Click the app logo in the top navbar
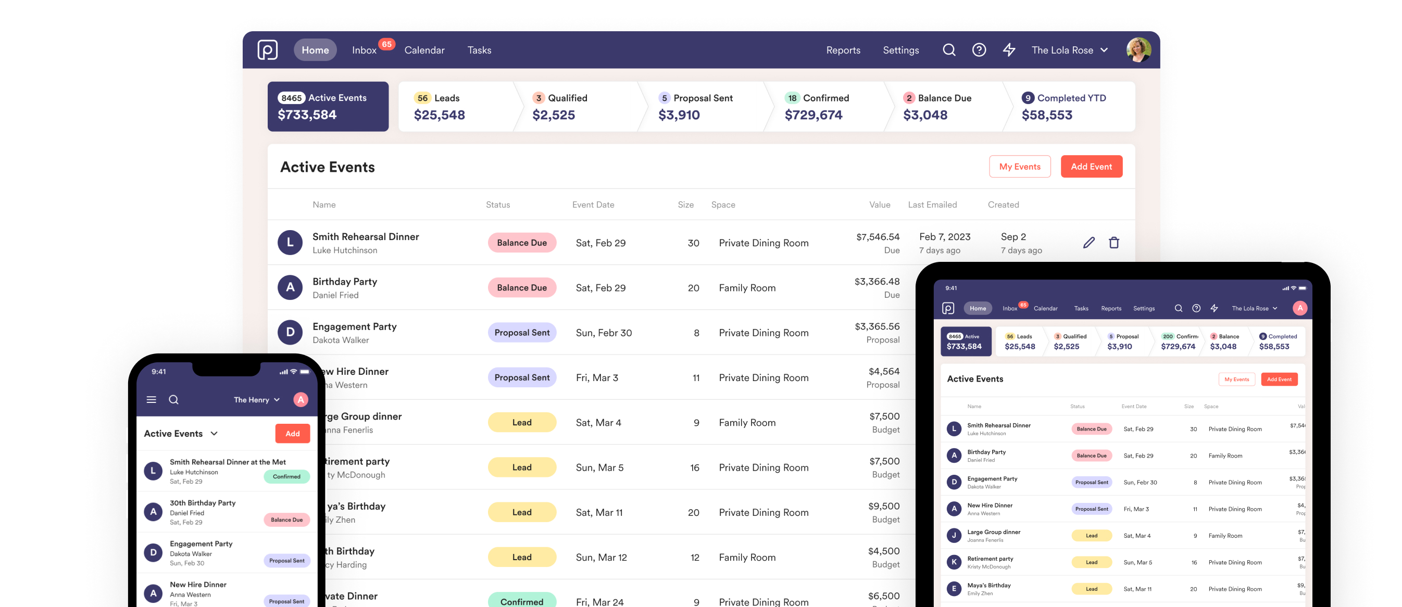The height and width of the screenshot is (607, 1402). pyautogui.click(x=267, y=50)
